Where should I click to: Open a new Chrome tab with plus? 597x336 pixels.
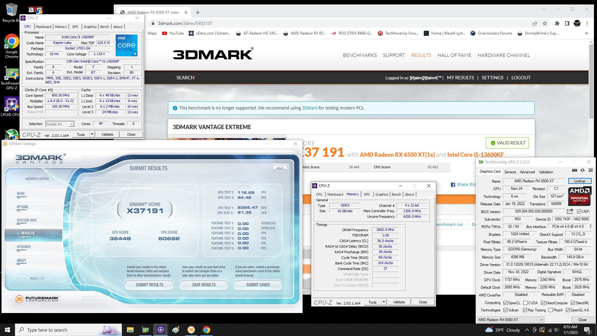(x=198, y=12)
